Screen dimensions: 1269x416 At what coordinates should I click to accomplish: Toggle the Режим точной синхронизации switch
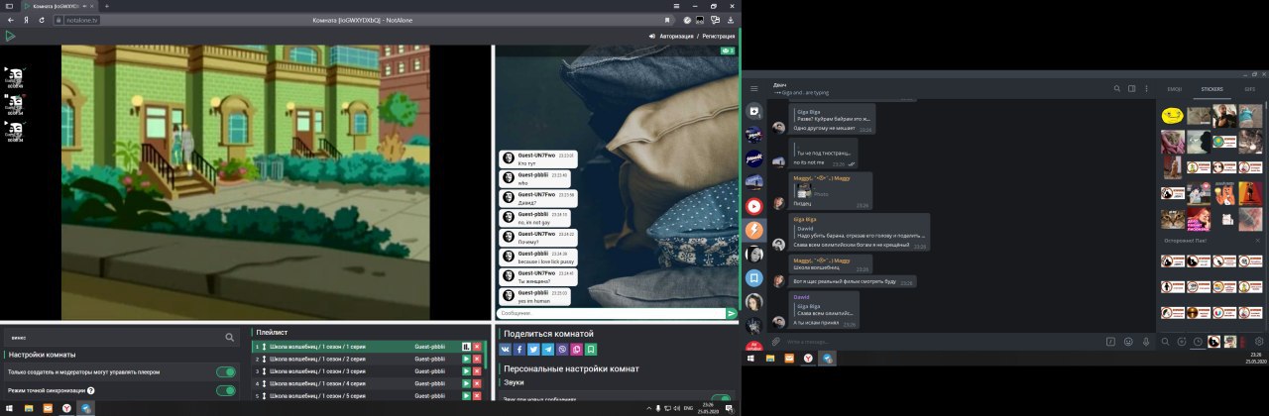click(226, 390)
